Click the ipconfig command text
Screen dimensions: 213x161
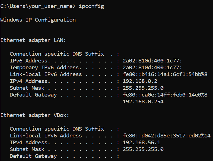(x=92, y=6)
